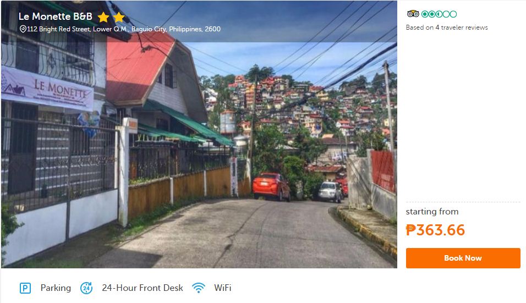Click the first green TripAdvisor rating bubble

coord(425,14)
